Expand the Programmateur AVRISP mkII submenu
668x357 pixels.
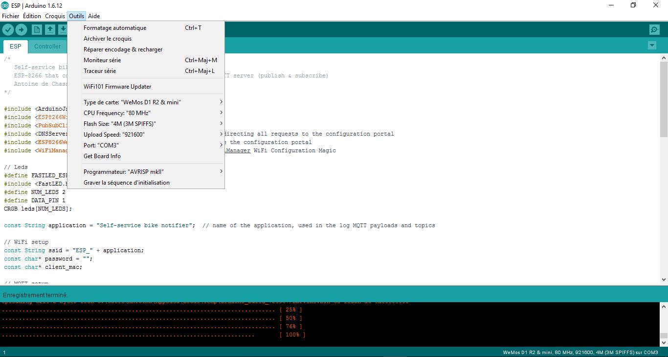(x=146, y=172)
